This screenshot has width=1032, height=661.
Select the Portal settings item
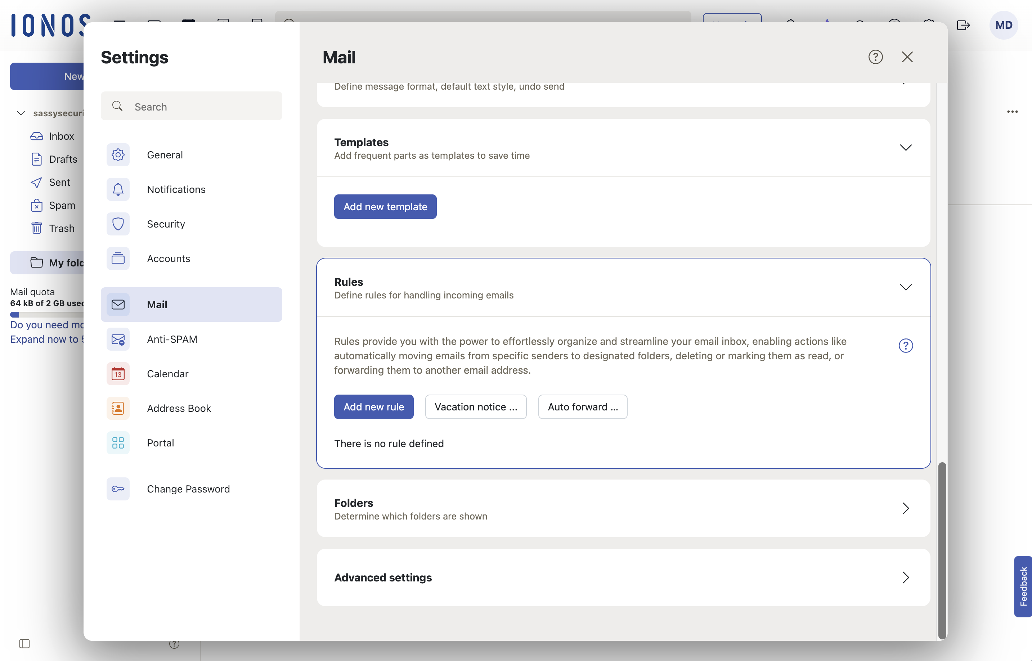(160, 442)
